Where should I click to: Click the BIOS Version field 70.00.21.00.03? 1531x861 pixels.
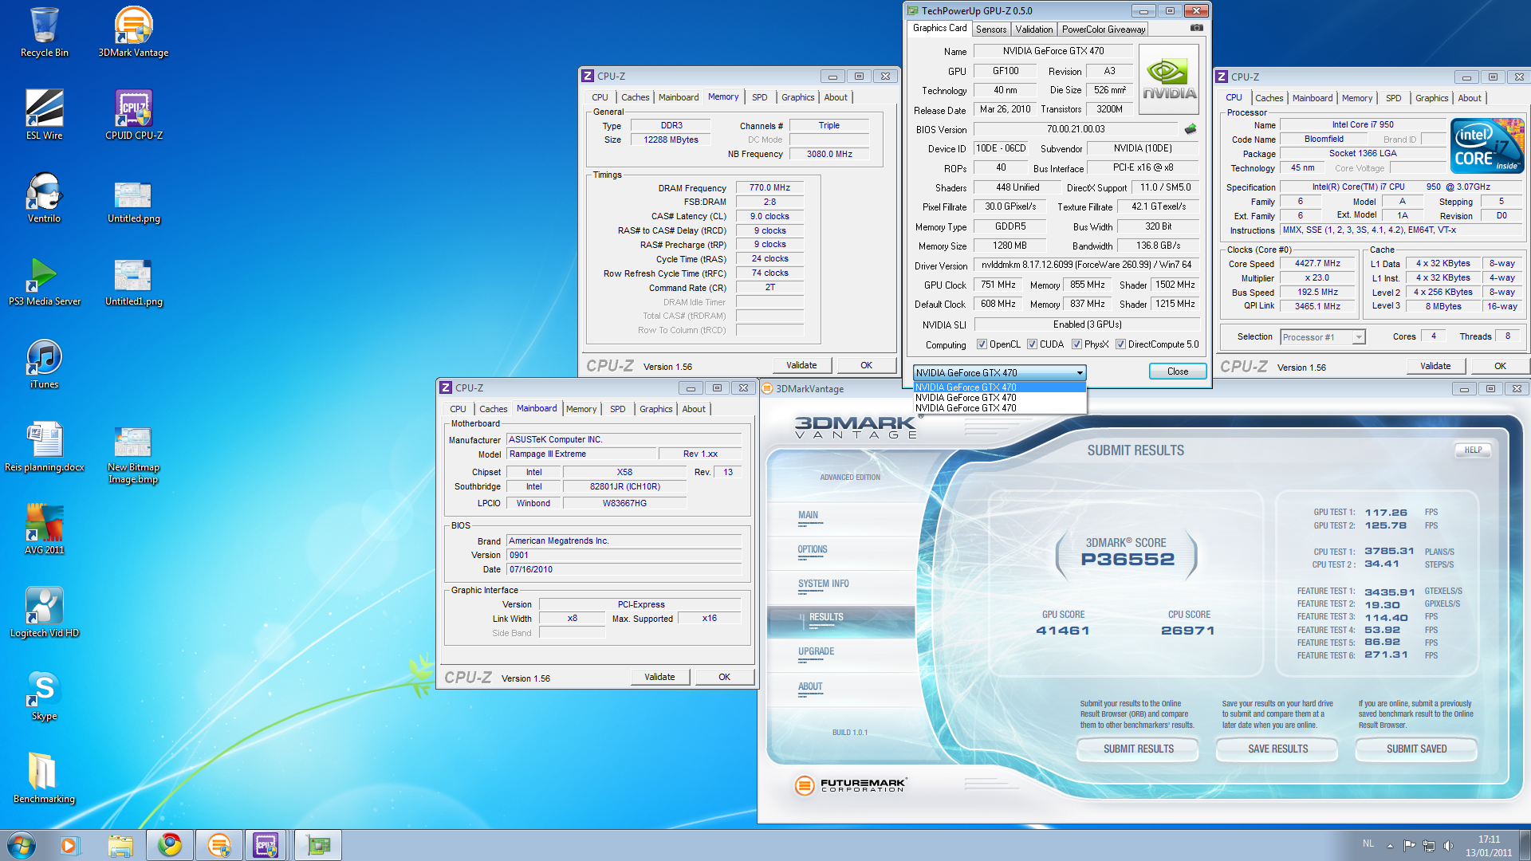1076,129
